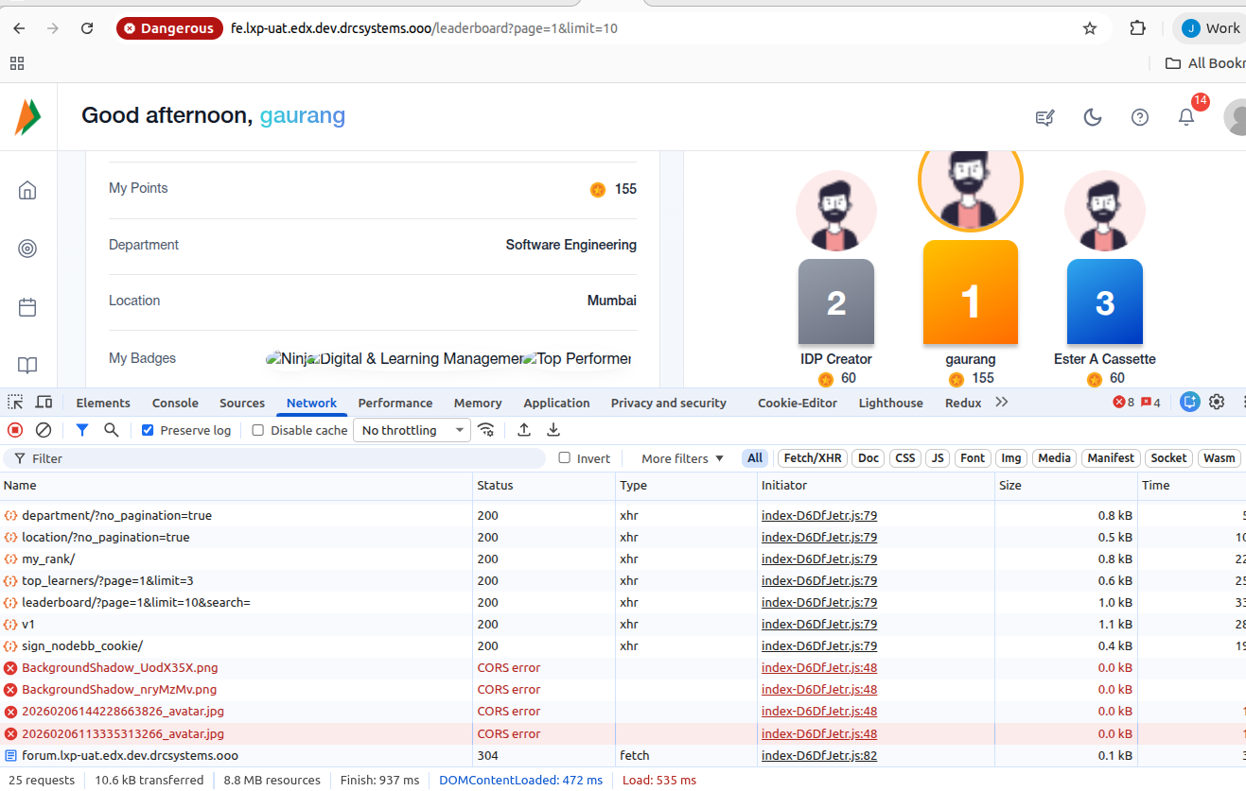Toggle the device toolbar icon
This screenshot has width=1246, height=791.
coord(44,403)
